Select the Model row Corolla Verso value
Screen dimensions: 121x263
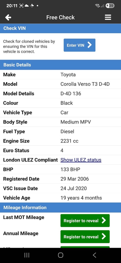[x=85, y=84]
